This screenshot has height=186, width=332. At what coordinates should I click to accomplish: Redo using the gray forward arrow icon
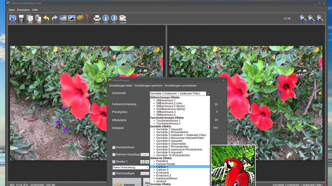[54, 18]
